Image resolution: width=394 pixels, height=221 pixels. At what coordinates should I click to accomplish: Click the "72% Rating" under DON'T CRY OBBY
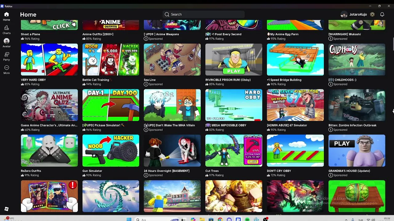point(278,175)
